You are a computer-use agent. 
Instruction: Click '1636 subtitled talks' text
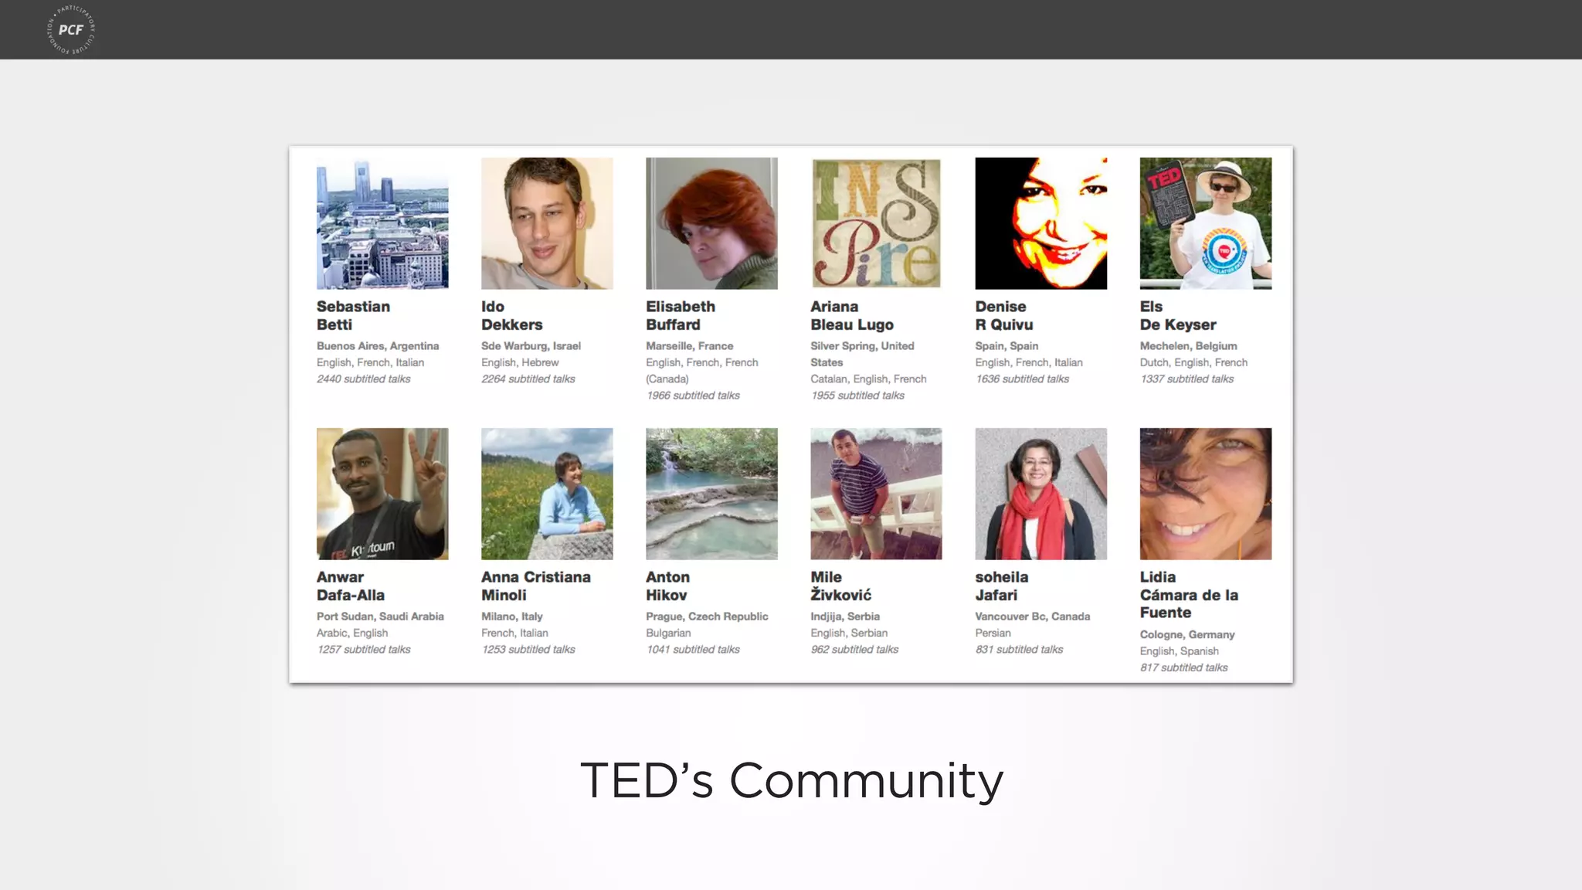(x=1022, y=379)
